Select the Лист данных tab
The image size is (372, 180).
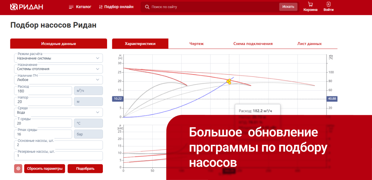click(x=309, y=44)
